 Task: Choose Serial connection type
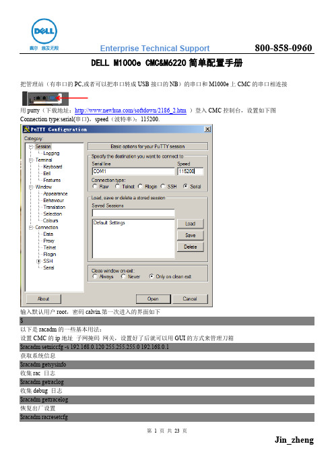click(192, 187)
